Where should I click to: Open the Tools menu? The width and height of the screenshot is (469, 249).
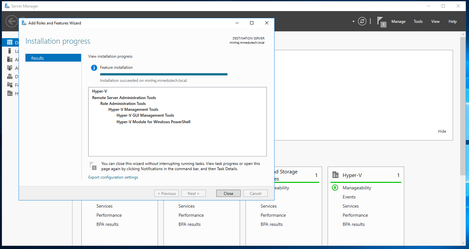coord(418,22)
